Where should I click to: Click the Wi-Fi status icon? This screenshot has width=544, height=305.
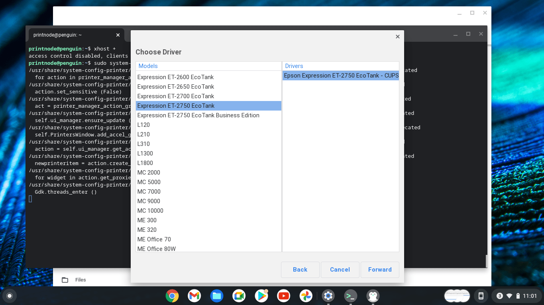click(x=509, y=296)
